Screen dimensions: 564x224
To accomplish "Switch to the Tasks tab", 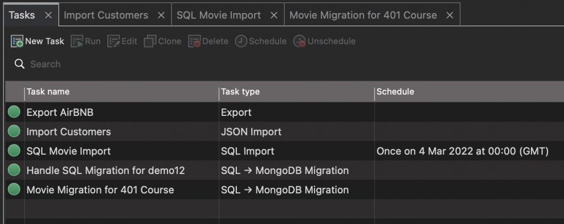I will pyautogui.click(x=22, y=15).
